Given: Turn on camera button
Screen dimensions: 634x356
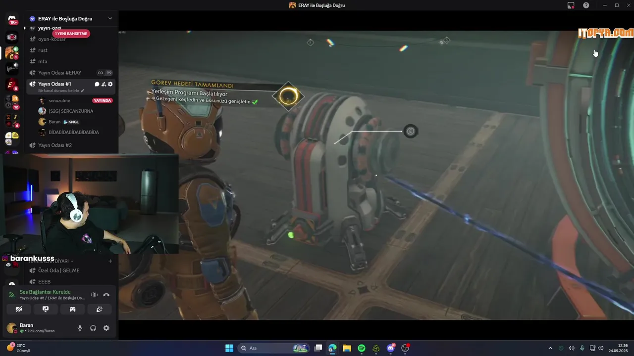Looking at the screenshot, I should (19, 310).
